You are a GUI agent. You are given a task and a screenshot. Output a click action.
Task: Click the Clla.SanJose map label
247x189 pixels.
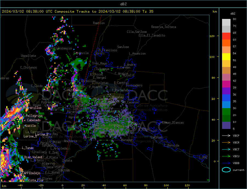point(137,32)
